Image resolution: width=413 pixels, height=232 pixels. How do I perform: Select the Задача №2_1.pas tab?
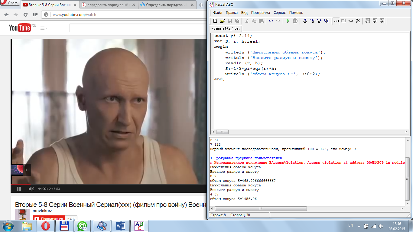click(226, 28)
